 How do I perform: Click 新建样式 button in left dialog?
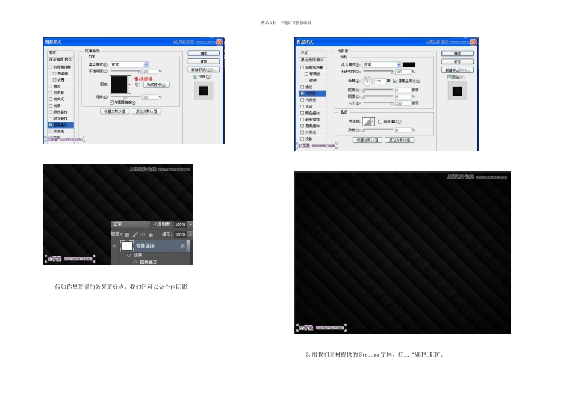coord(204,69)
